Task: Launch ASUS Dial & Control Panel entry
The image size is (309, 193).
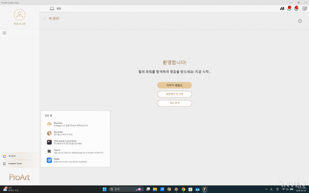Action: tap(74, 142)
